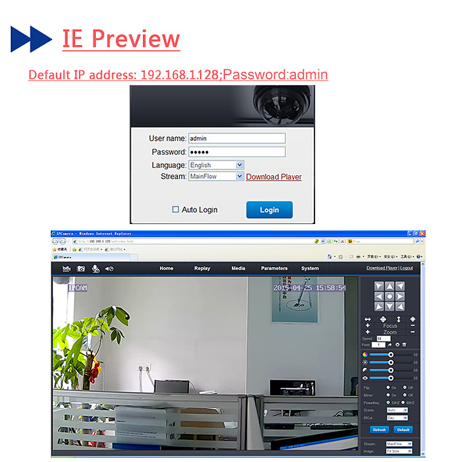Move camera down-left with PTZ diagonal arrow
Image resolution: width=470 pixels, height=462 pixels.
379,306
